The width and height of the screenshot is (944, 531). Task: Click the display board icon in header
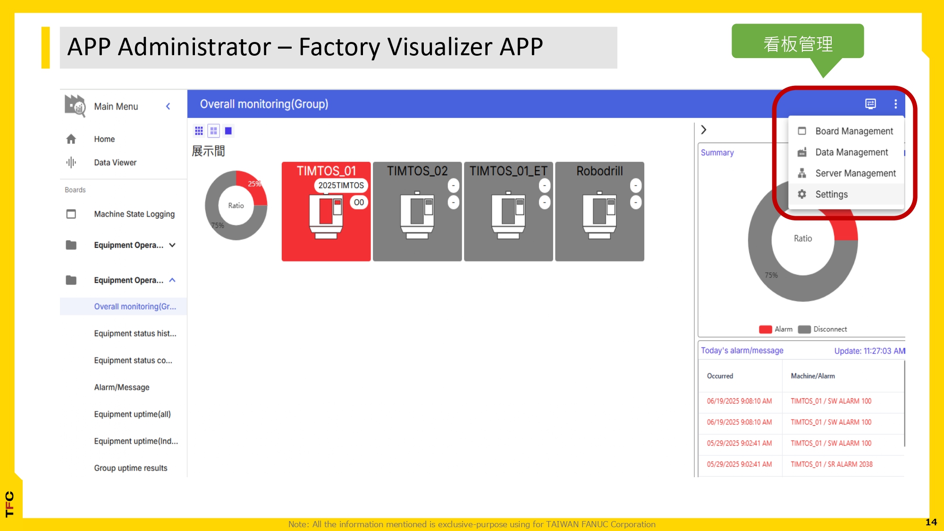click(870, 104)
